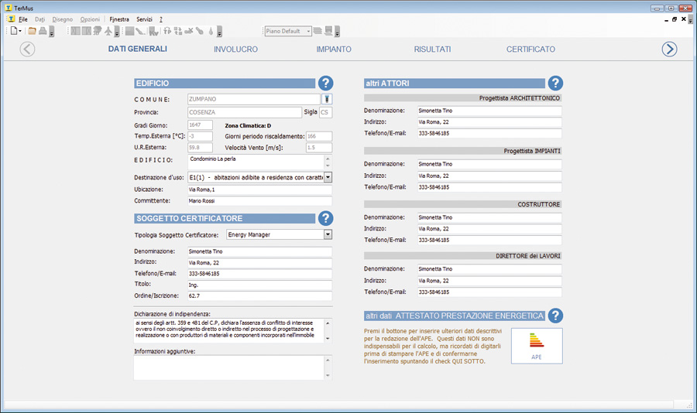697x413 pixels.
Task: Open help for SOGGETTO CERTIFICATORE section
Action: click(x=326, y=218)
